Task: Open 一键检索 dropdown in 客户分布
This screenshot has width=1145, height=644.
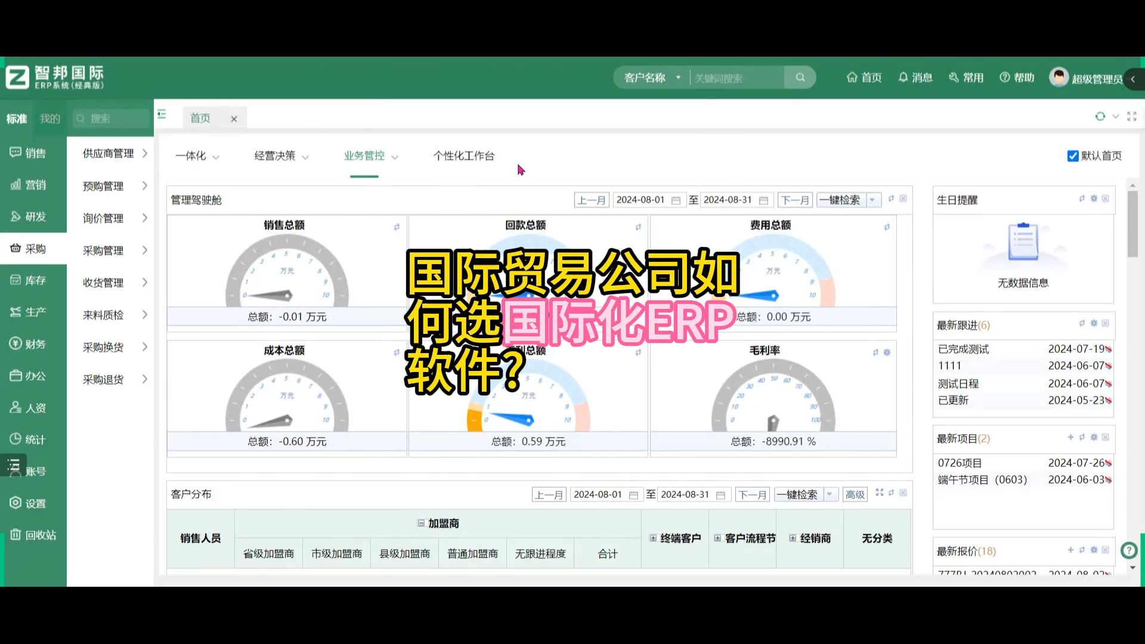Action: [830, 494]
